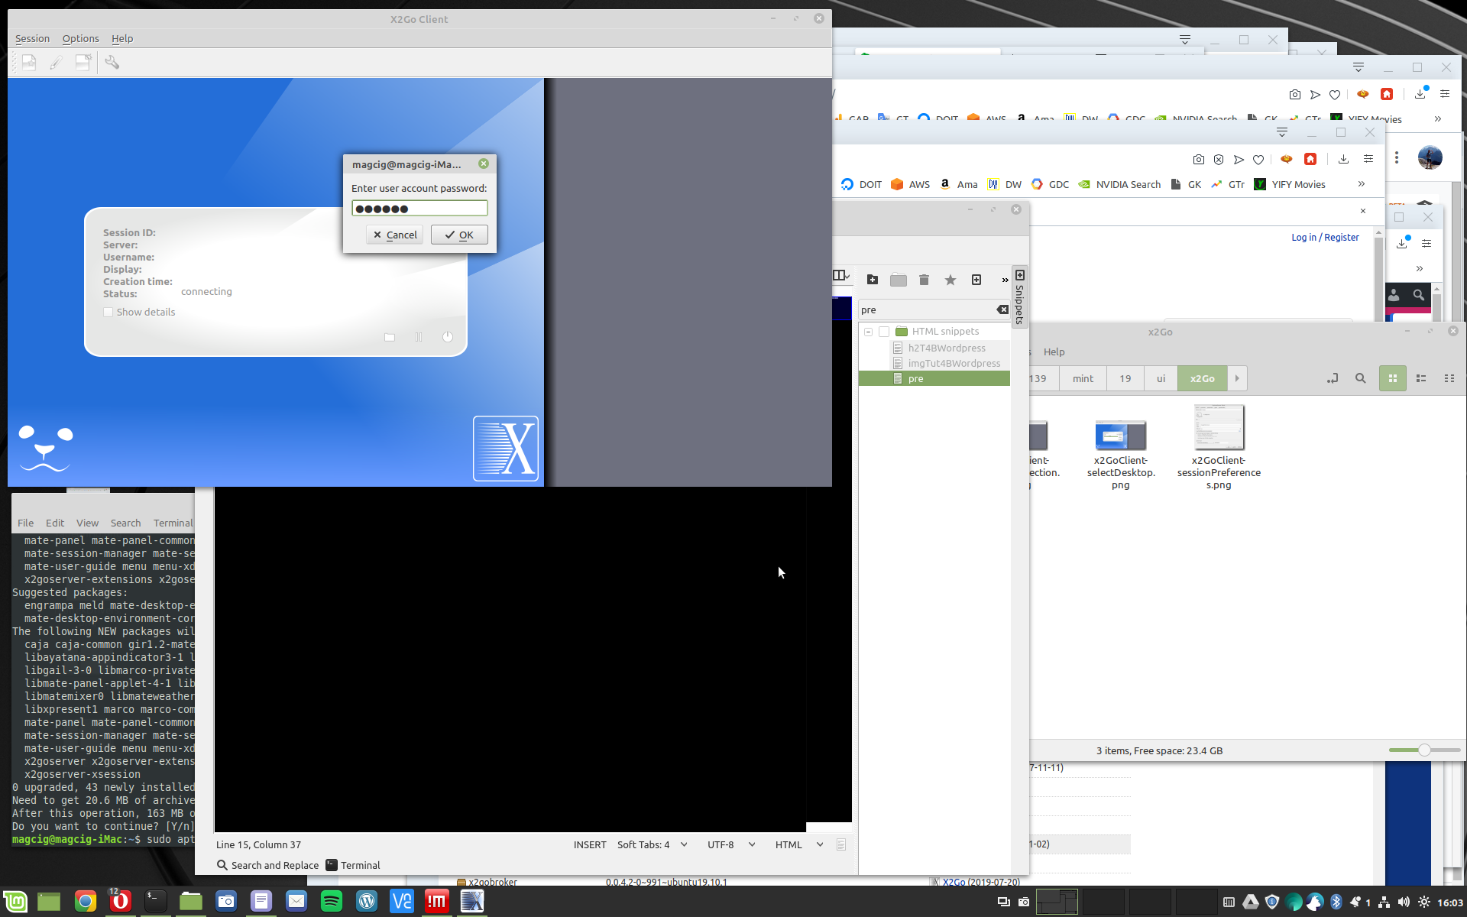1467x917 pixels.
Task: Click the New session icon in X2Go toolbar
Action: coord(29,63)
